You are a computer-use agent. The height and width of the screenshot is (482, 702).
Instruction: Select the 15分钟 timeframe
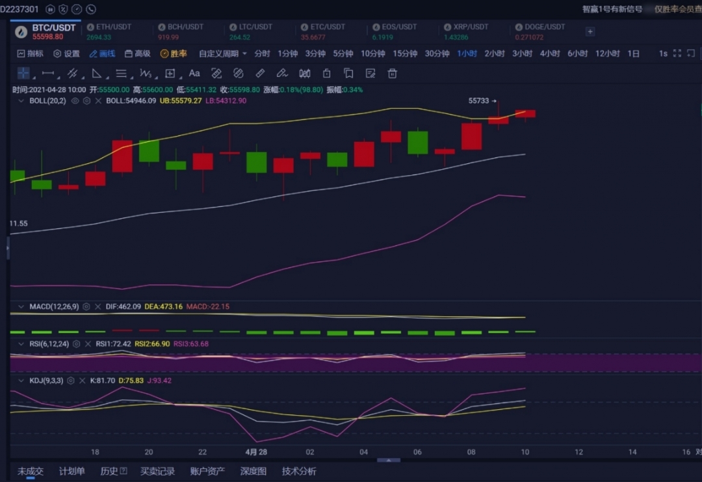405,54
